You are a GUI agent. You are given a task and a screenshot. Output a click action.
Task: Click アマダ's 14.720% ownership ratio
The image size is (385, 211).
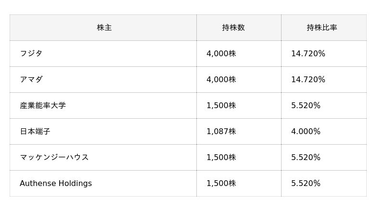308,80
